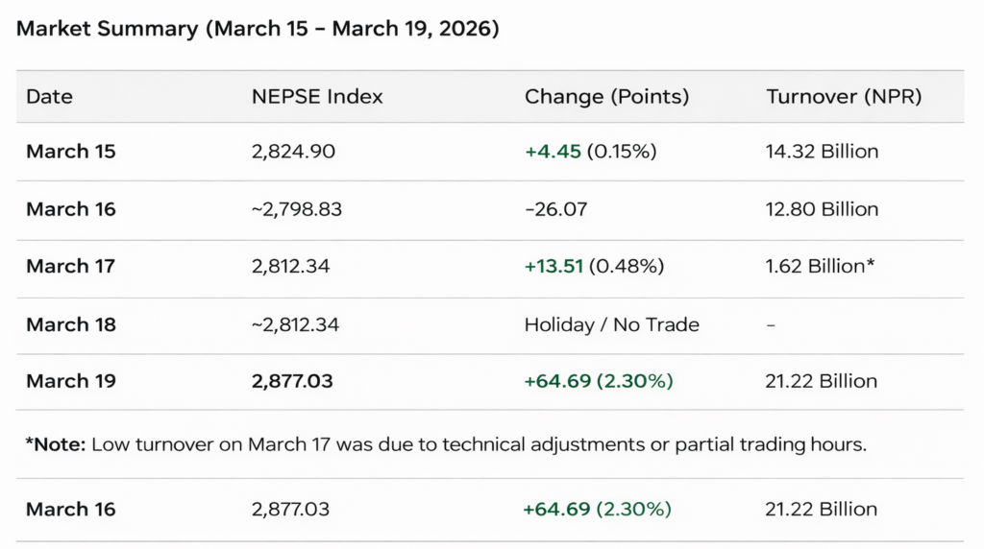Click the 12.80 Billion turnover cell

[822, 209]
